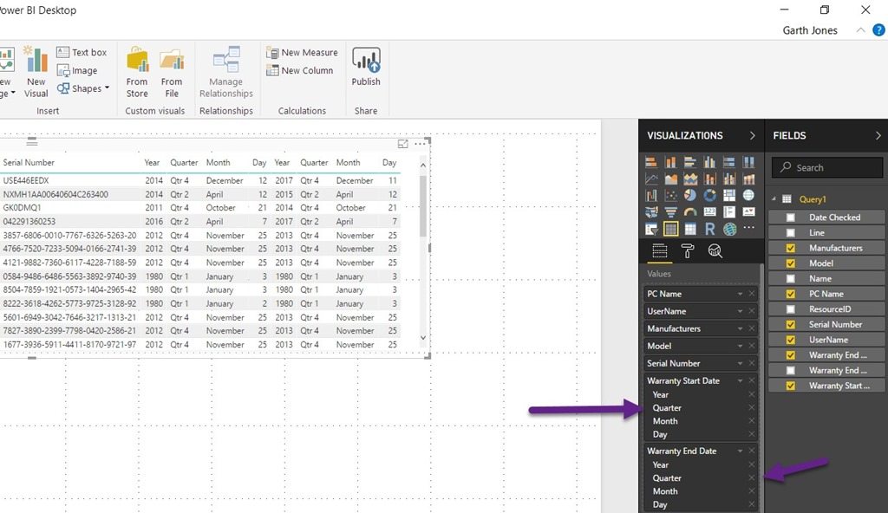Click the New Visual button
The height and width of the screenshot is (513, 888).
(x=36, y=73)
